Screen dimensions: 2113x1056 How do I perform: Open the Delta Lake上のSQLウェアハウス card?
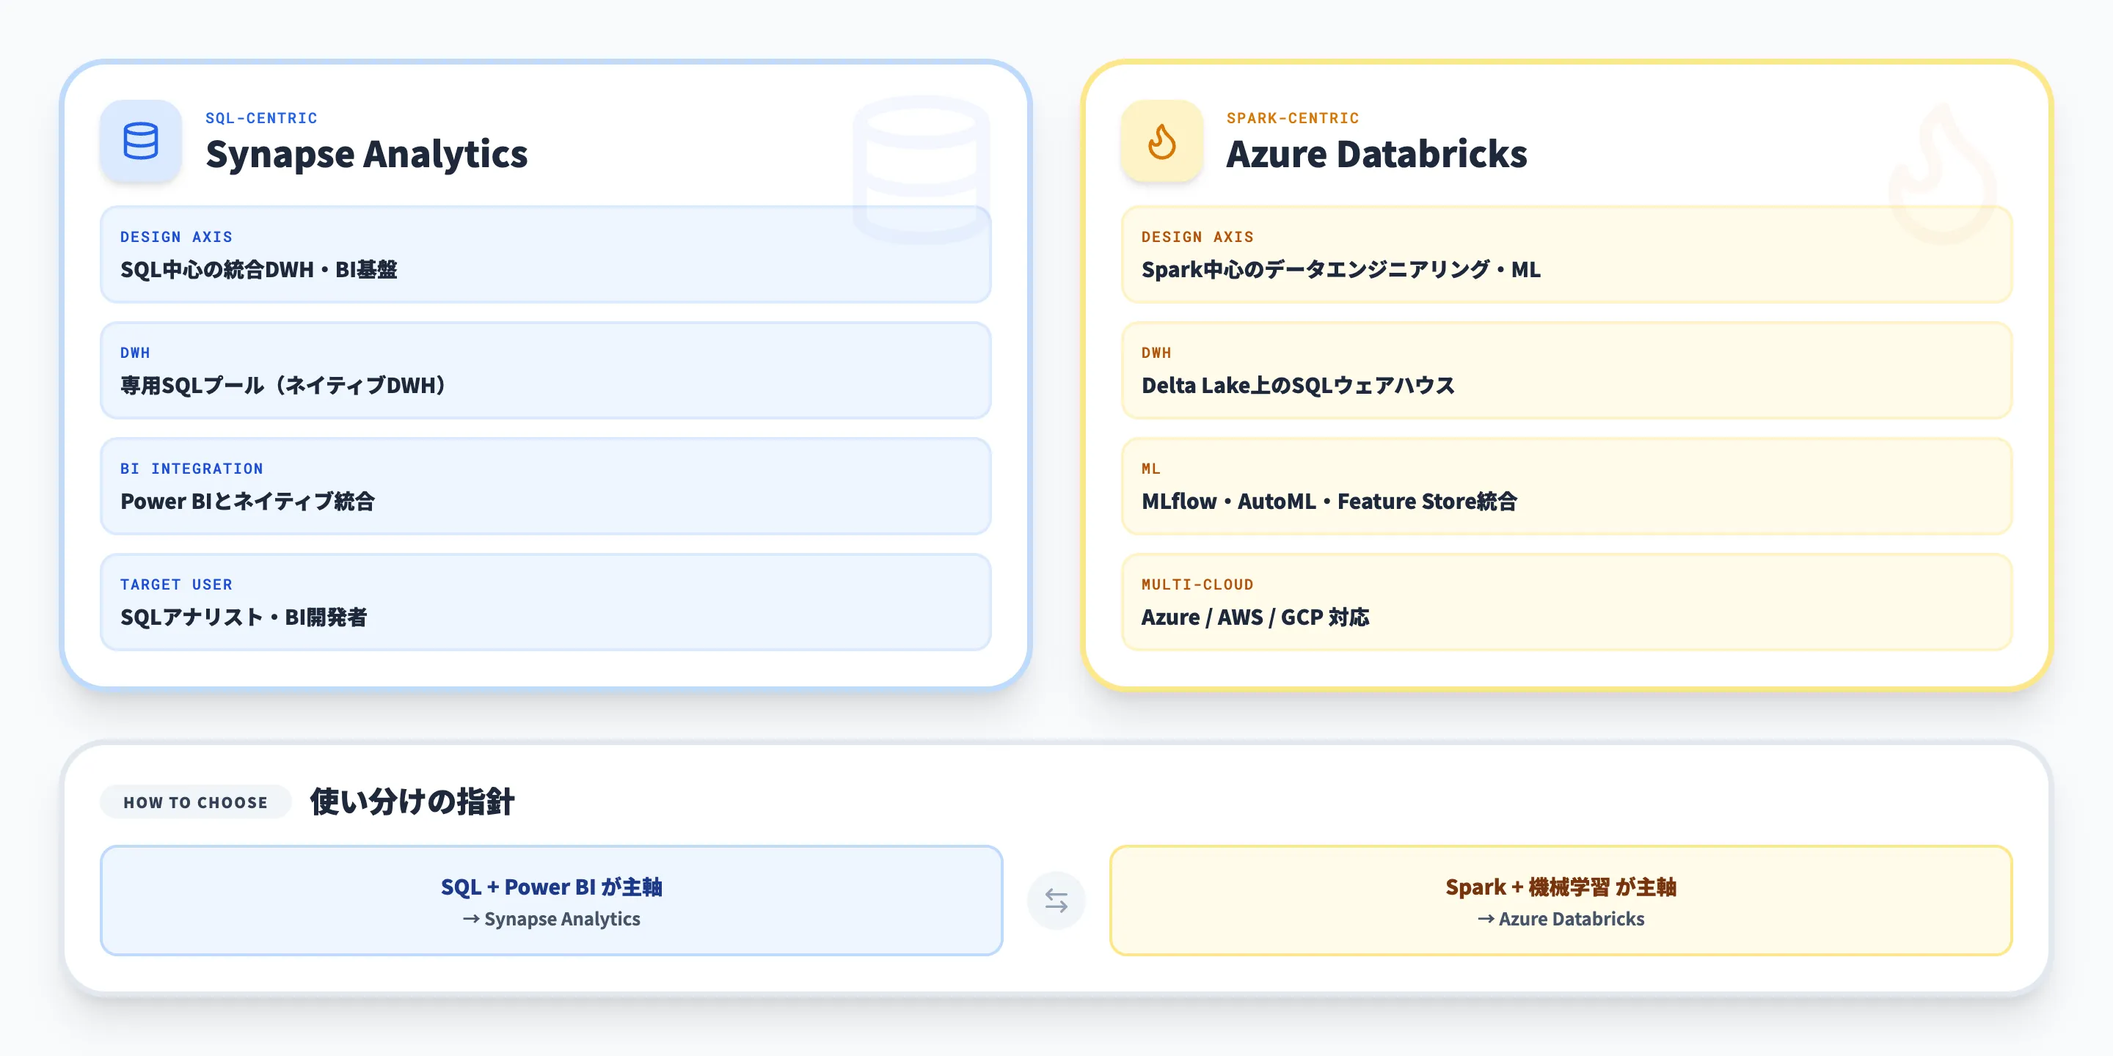point(1566,370)
